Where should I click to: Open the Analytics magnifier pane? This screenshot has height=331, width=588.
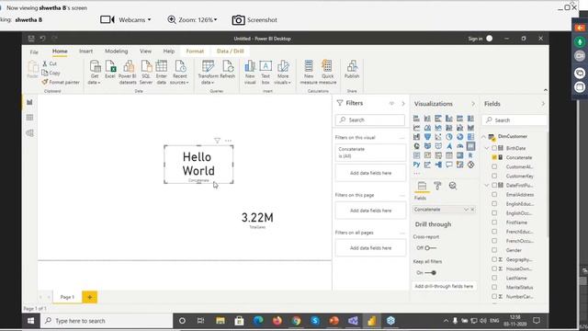[453, 186]
